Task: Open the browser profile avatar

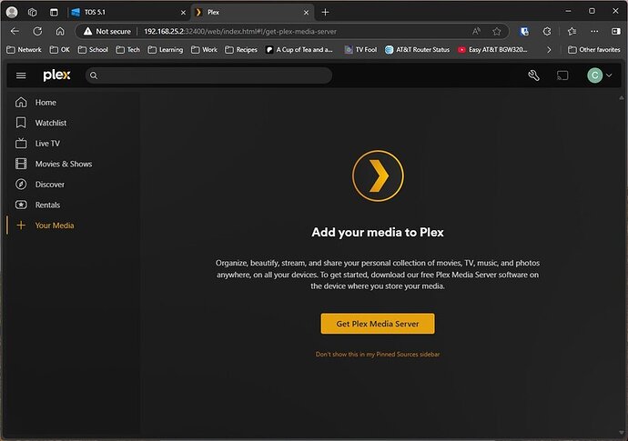Action: (x=12, y=13)
